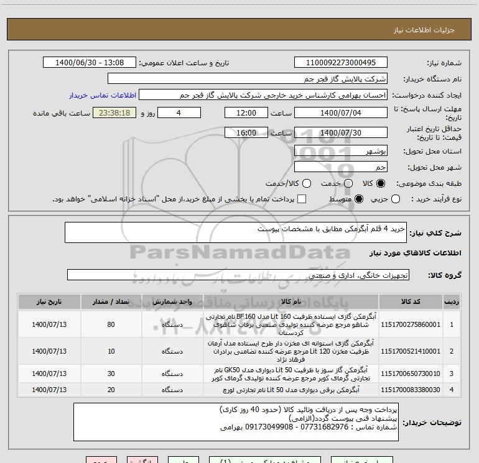Choose جزیی purchase process option
The width and height of the screenshot is (479, 463).
[396, 199]
